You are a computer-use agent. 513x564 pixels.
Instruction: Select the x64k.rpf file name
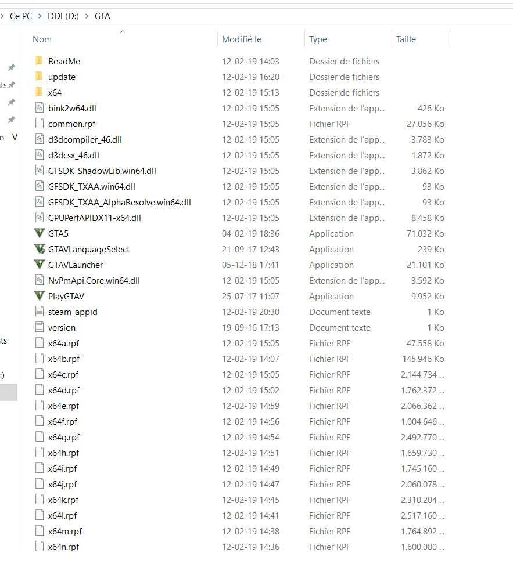(x=63, y=500)
